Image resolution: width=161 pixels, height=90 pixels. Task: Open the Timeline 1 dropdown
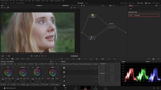pos(40,5)
